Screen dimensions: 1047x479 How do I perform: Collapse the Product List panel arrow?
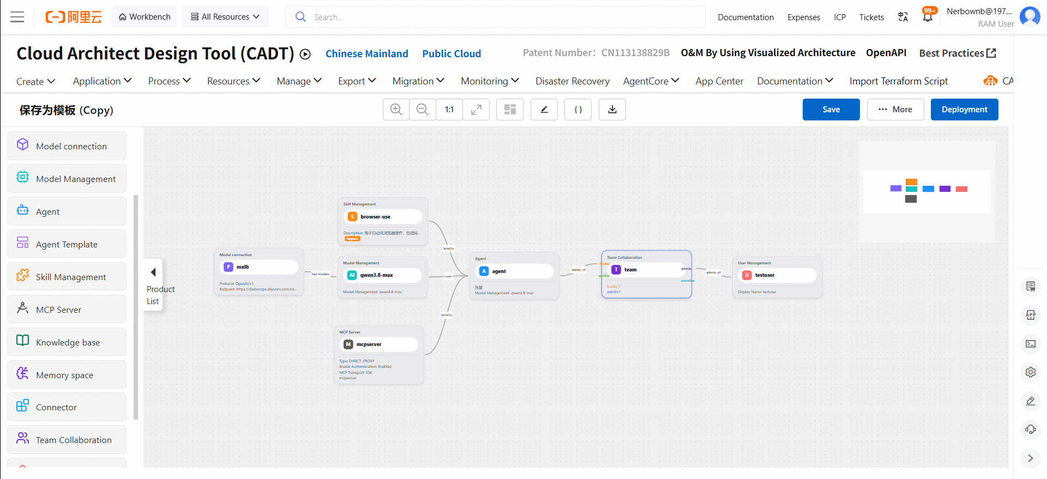pos(153,272)
